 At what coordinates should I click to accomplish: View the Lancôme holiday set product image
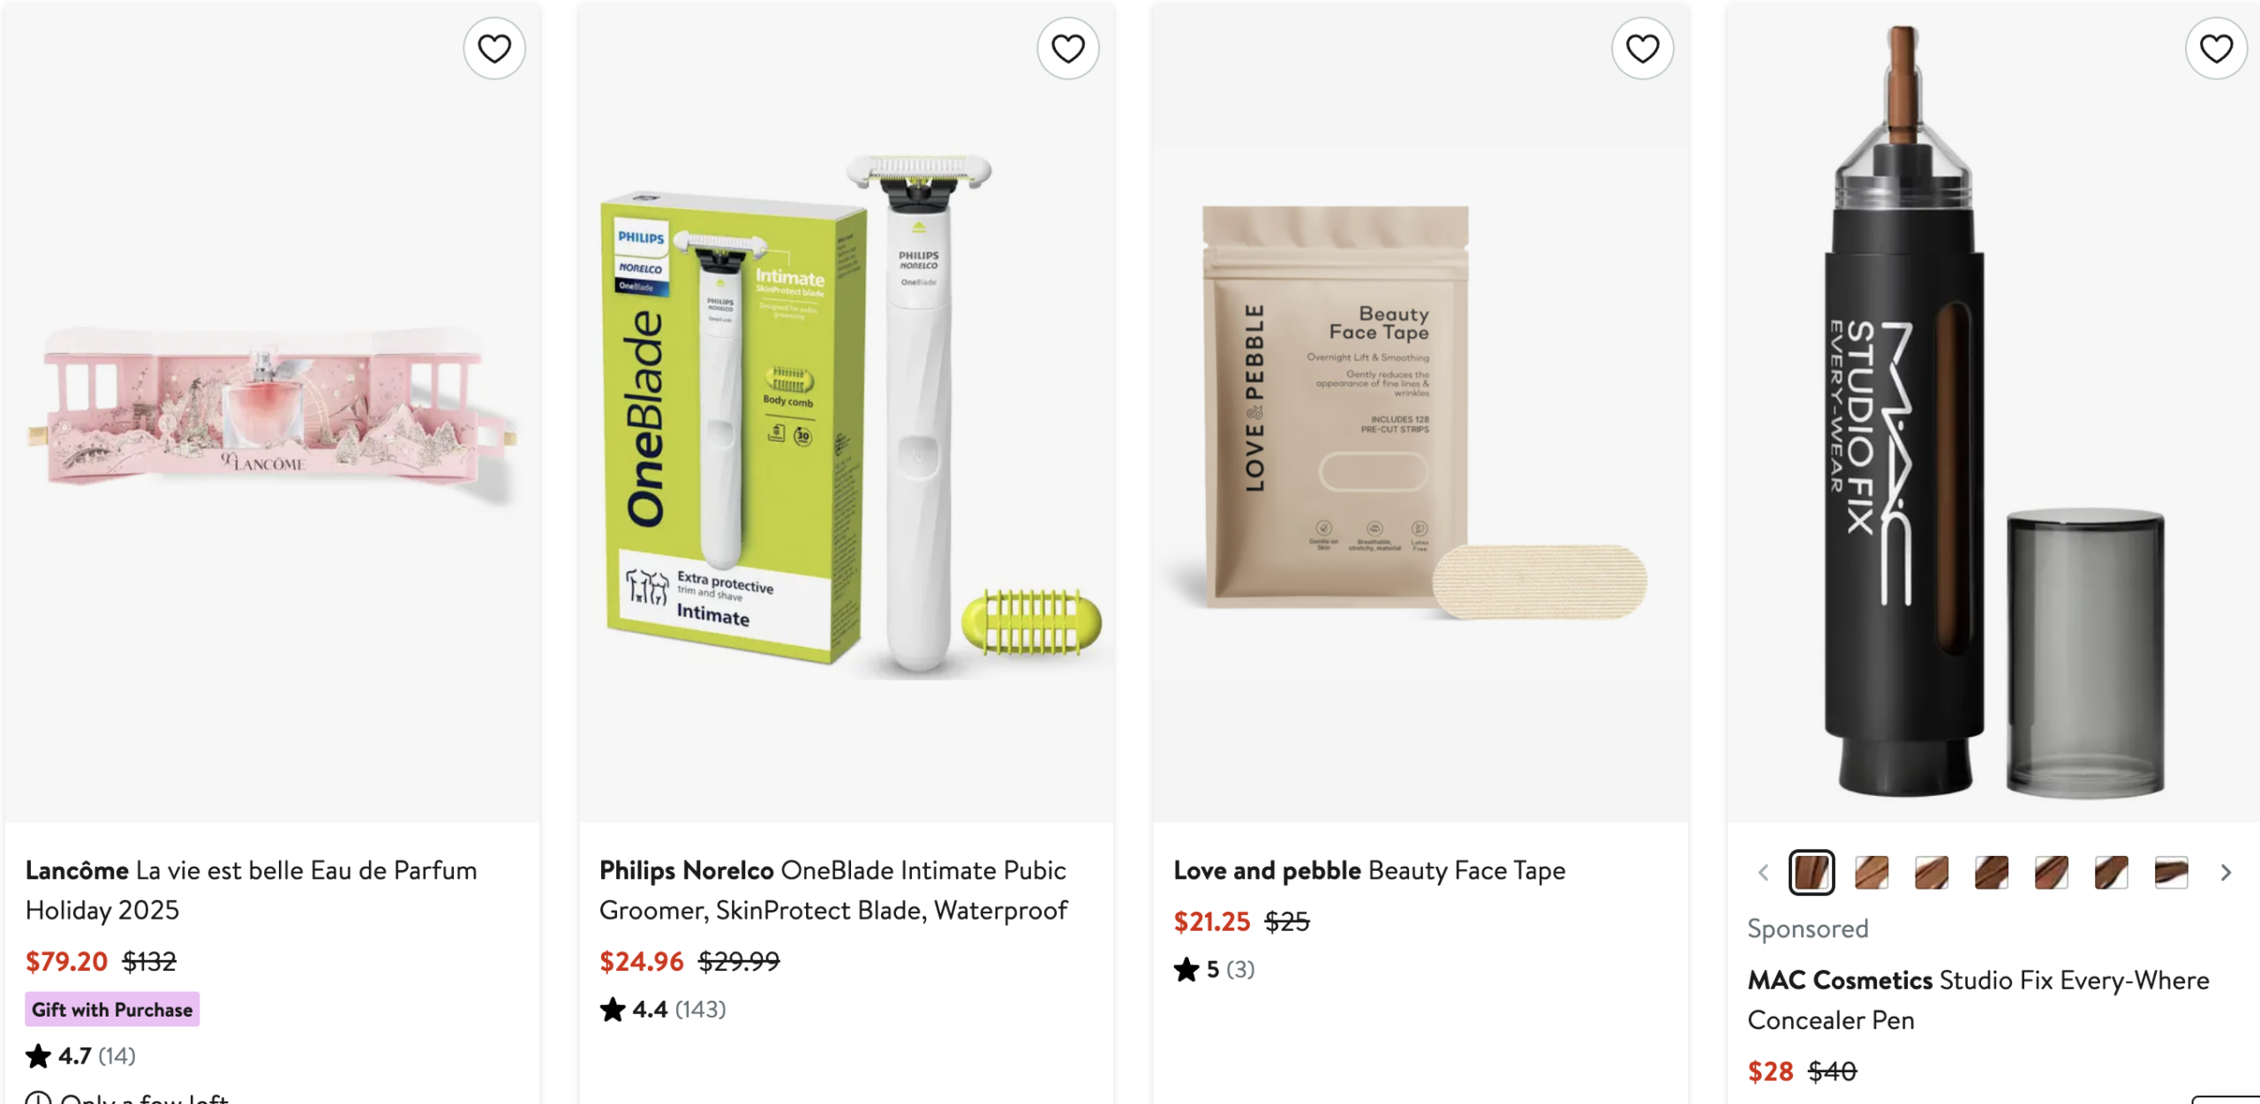pyautogui.click(x=273, y=413)
